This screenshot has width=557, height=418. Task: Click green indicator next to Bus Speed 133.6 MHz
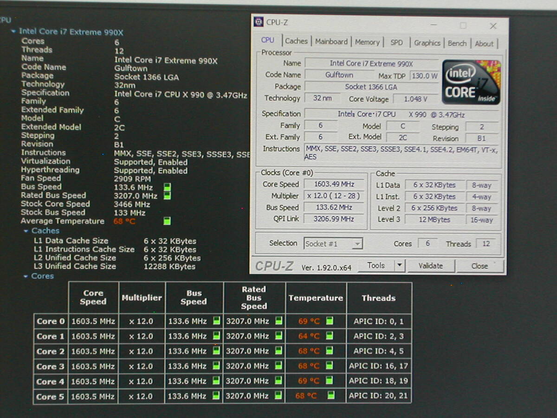click(167, 187)
